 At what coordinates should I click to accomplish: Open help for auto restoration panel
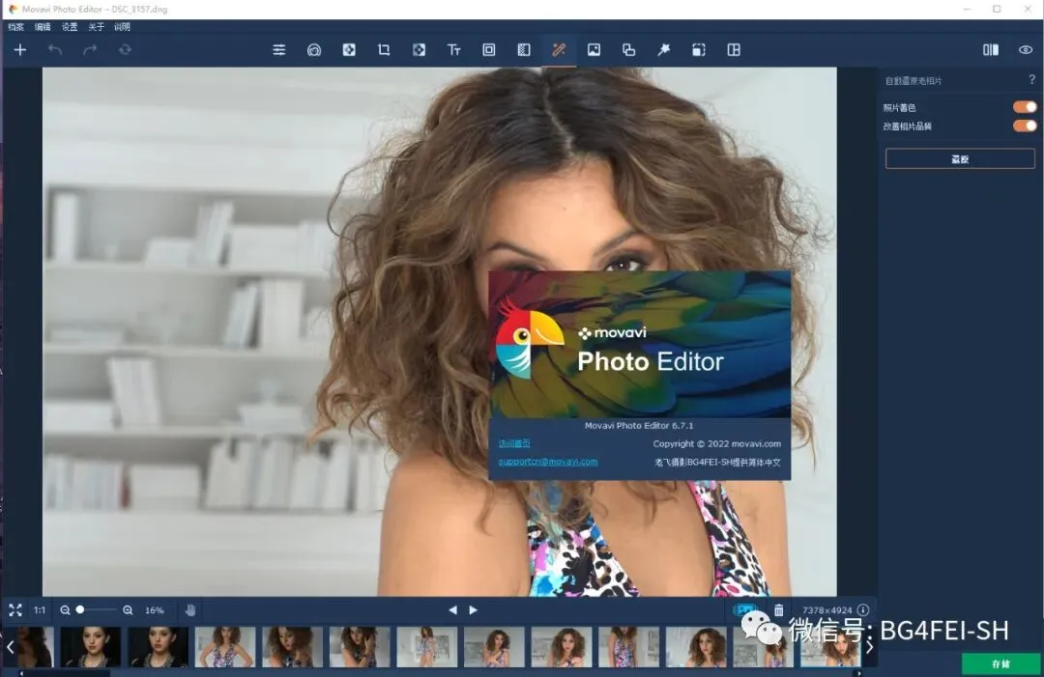pyautogui.click(x=1032, y=80)
